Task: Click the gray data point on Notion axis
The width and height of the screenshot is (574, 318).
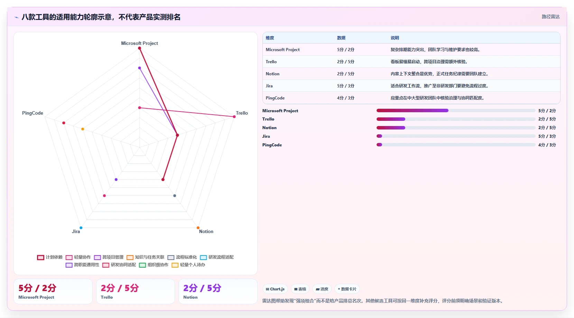Action: tap(175, 196)
